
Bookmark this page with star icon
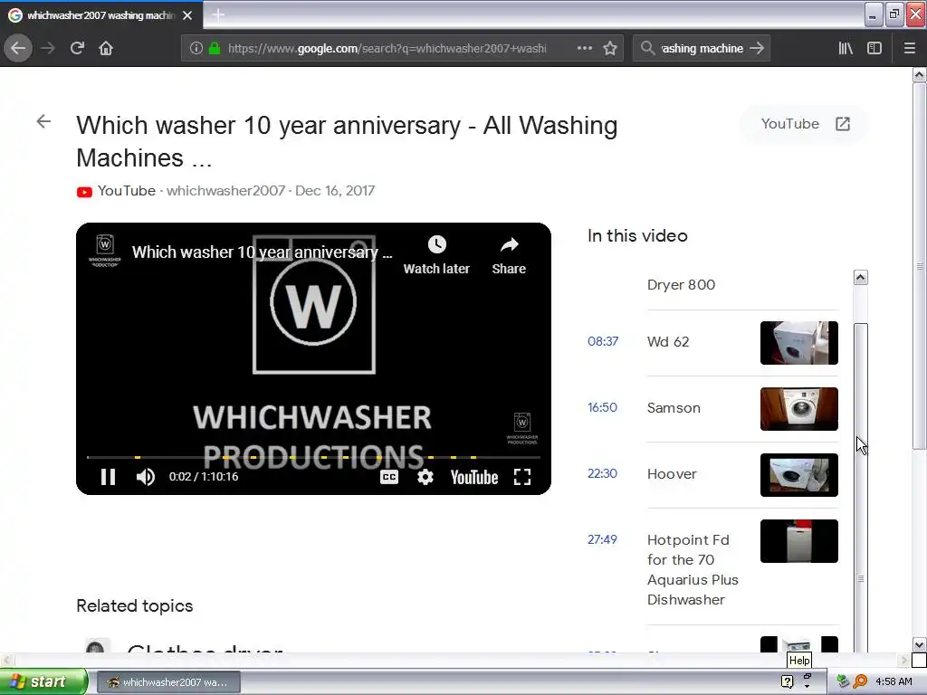click(610, 49)
